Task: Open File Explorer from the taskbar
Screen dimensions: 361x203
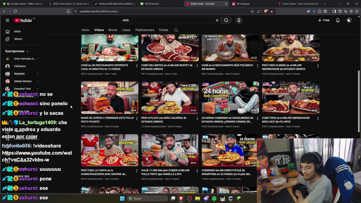Action: (198, 198)
